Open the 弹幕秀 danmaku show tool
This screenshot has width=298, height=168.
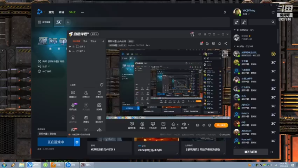(x=86, y=119)
